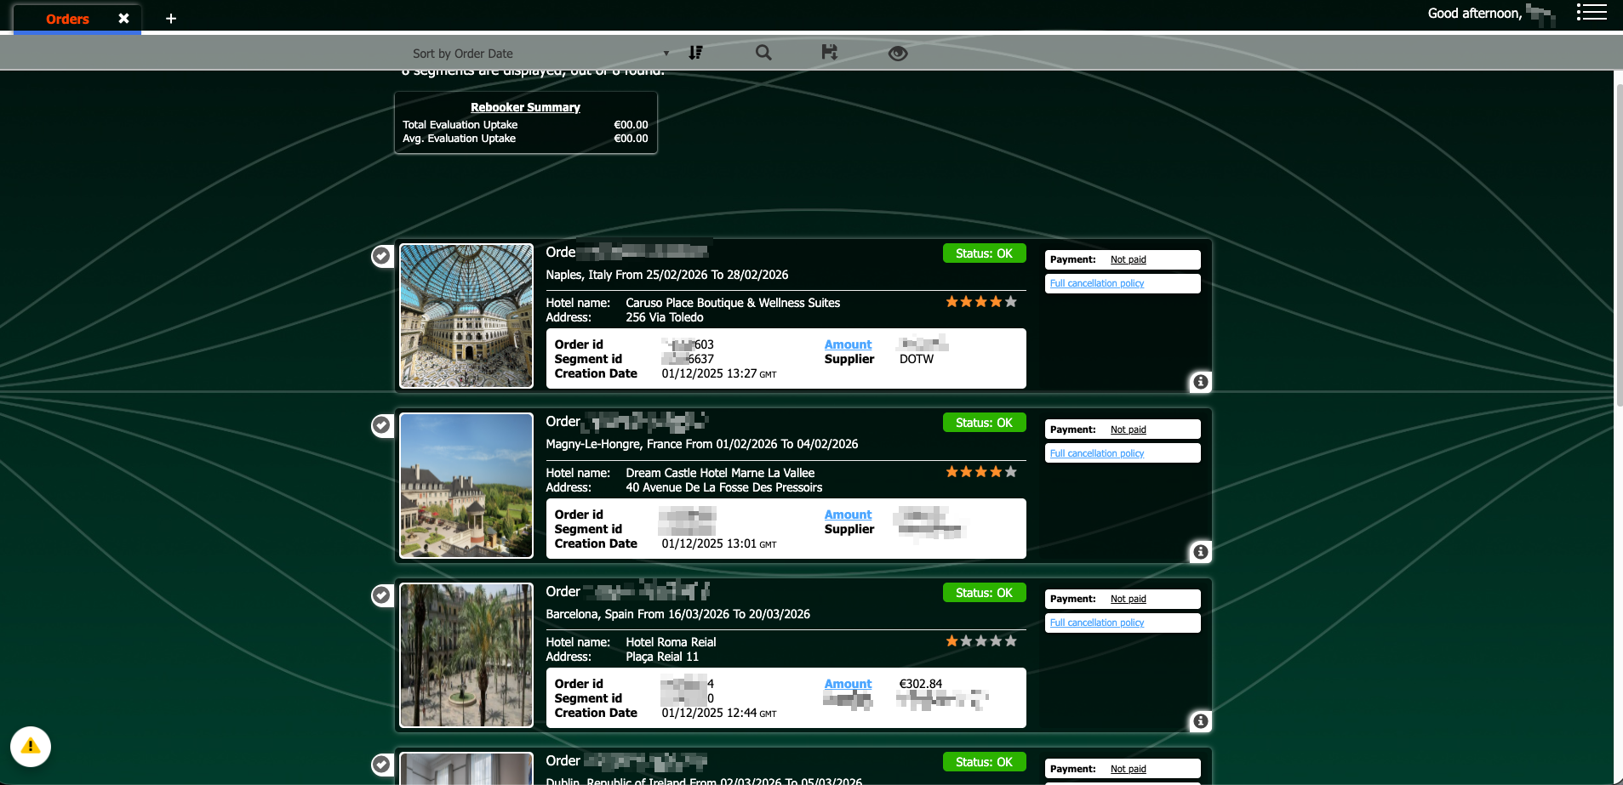Open the Rebooker Summary link
The width and height of the screenshot is (1623, 785).
pyautogui.click(x=525, y=107)
